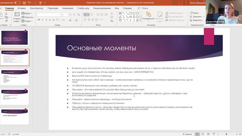Align text right
242x136 pixels.
[x=92, y=20]
